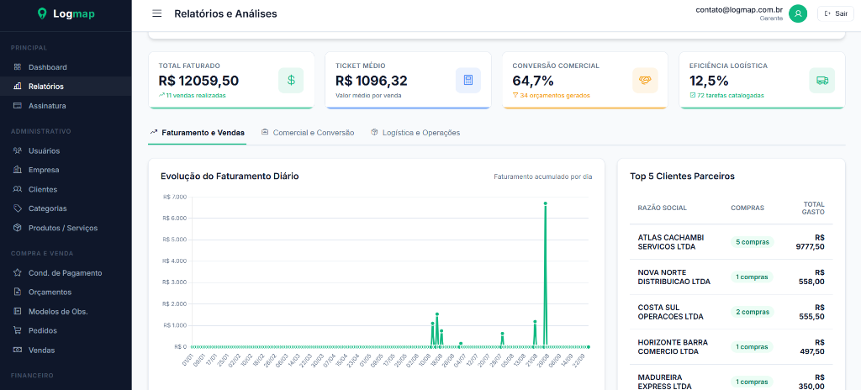Select NOVA NORTE DISTRIBUICAO LTDA client name
The image size is (861, 390).
[673, 277]
